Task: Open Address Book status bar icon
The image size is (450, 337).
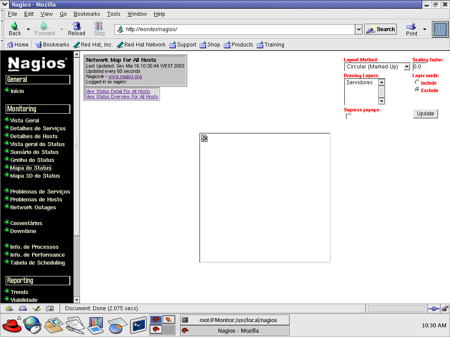Action: click(50, 308)
